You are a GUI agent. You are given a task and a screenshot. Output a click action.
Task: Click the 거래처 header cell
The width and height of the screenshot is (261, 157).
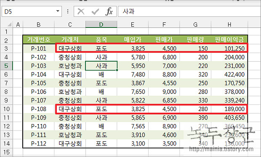(70, 40)
